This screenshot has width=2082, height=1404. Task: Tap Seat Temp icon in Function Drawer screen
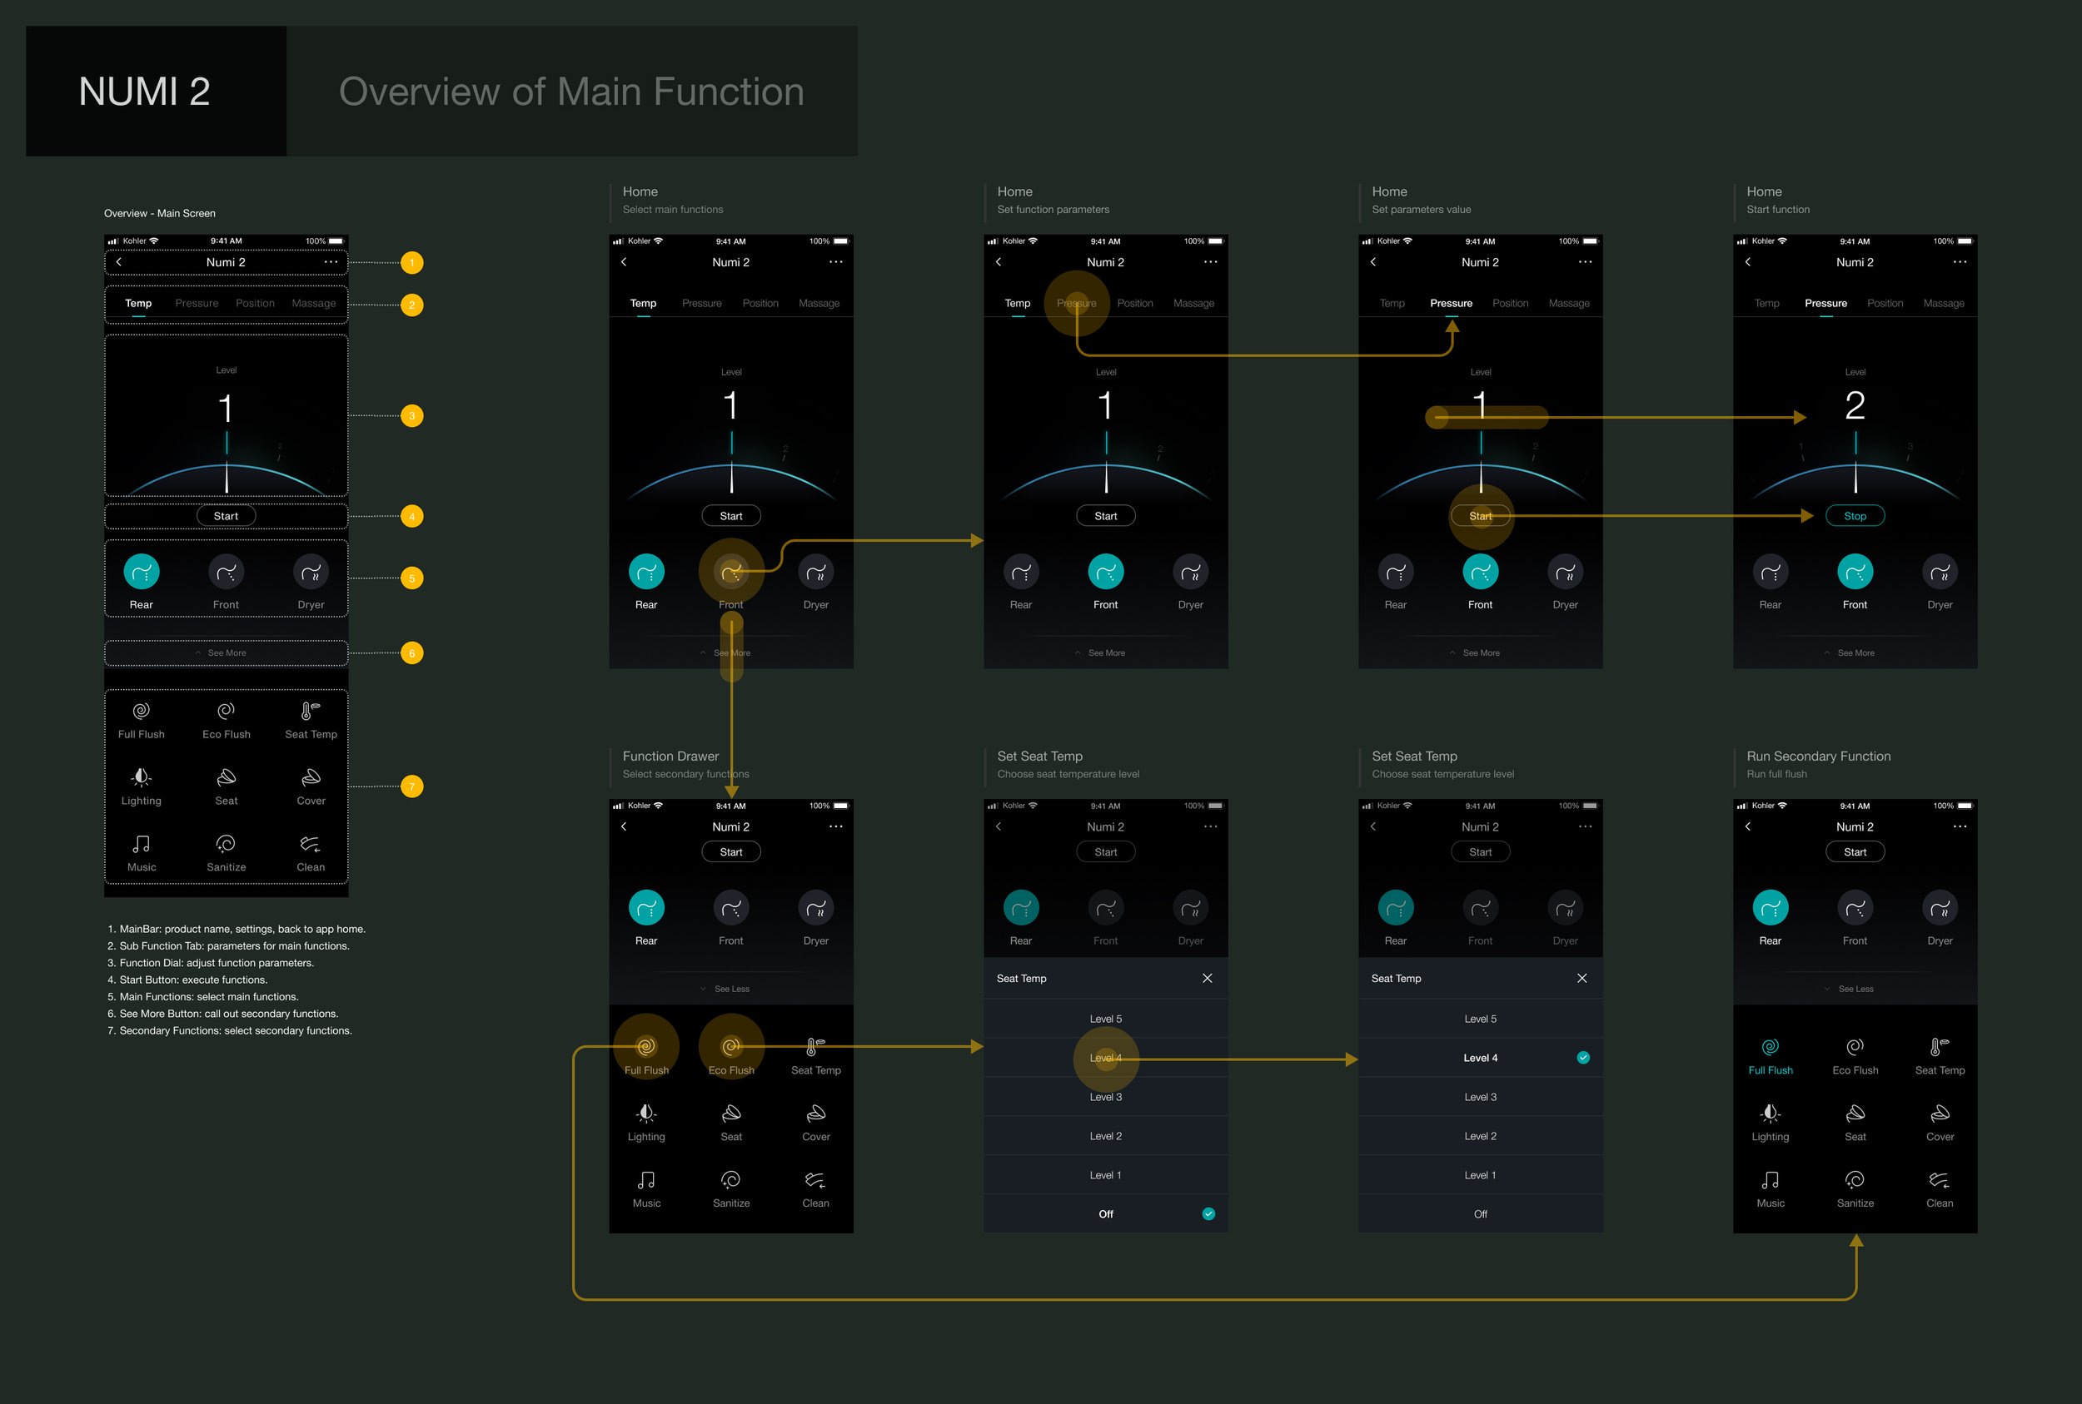815,1047
